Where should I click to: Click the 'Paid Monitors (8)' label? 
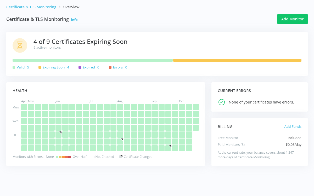coord(231,145)
